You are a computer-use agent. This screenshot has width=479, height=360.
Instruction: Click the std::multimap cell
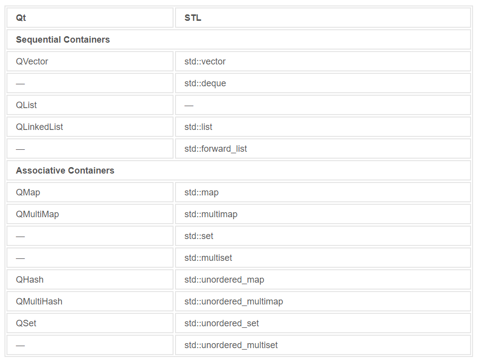pos(211,214)
